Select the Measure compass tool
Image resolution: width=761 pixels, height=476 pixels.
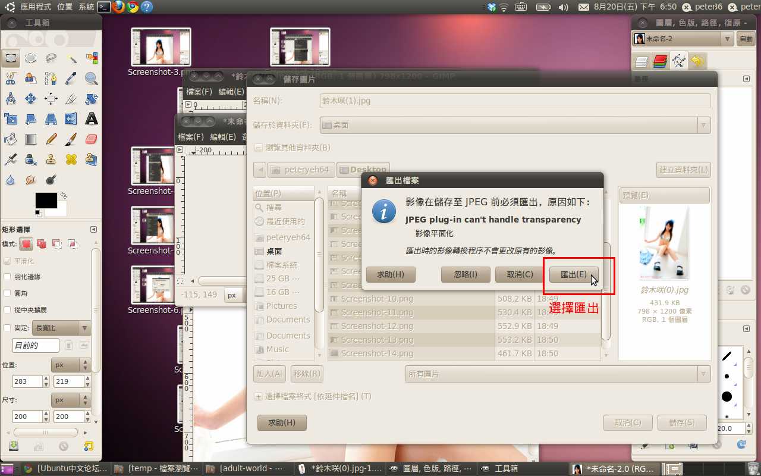[11, 99]
